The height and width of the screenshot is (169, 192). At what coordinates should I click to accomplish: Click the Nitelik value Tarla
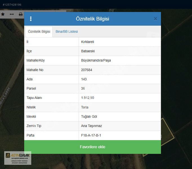click(85, 107)
